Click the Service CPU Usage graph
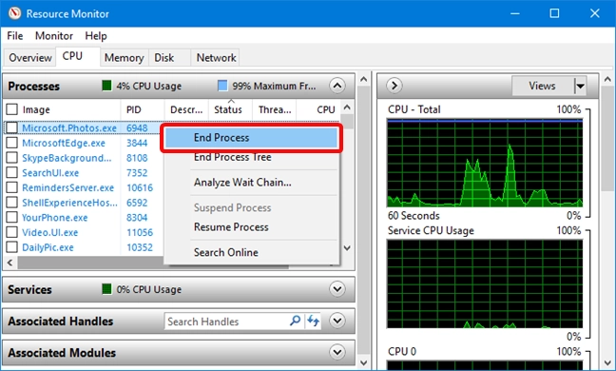 point(485,283)
